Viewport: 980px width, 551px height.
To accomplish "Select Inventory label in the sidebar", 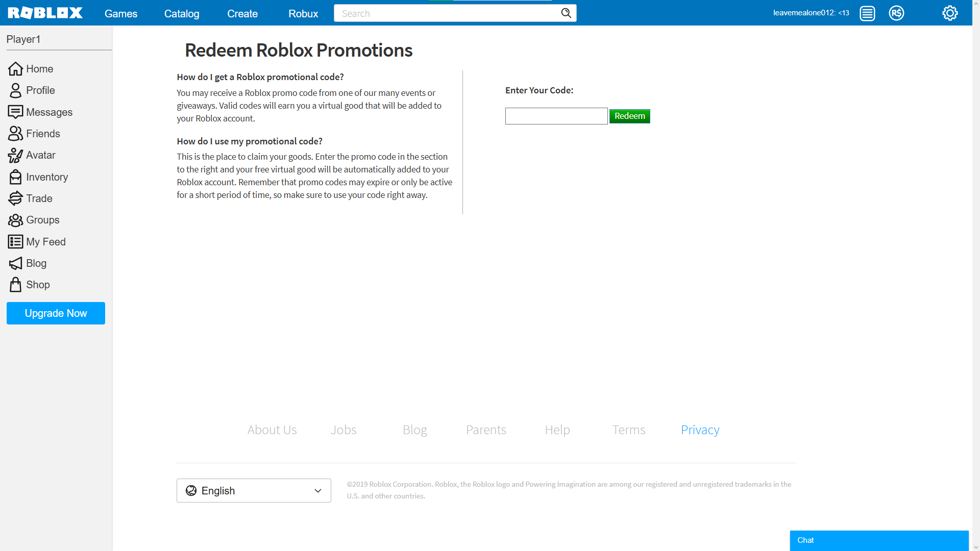I will [47, 177].
